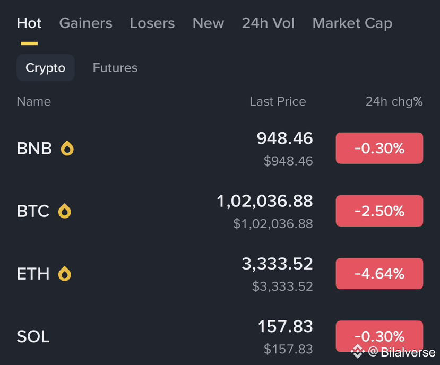Sort by the Name column header
The image size is (440, 365).
click(x=33, y=101)
